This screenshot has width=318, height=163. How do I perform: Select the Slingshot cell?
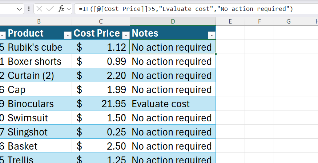tap(39, 132)
